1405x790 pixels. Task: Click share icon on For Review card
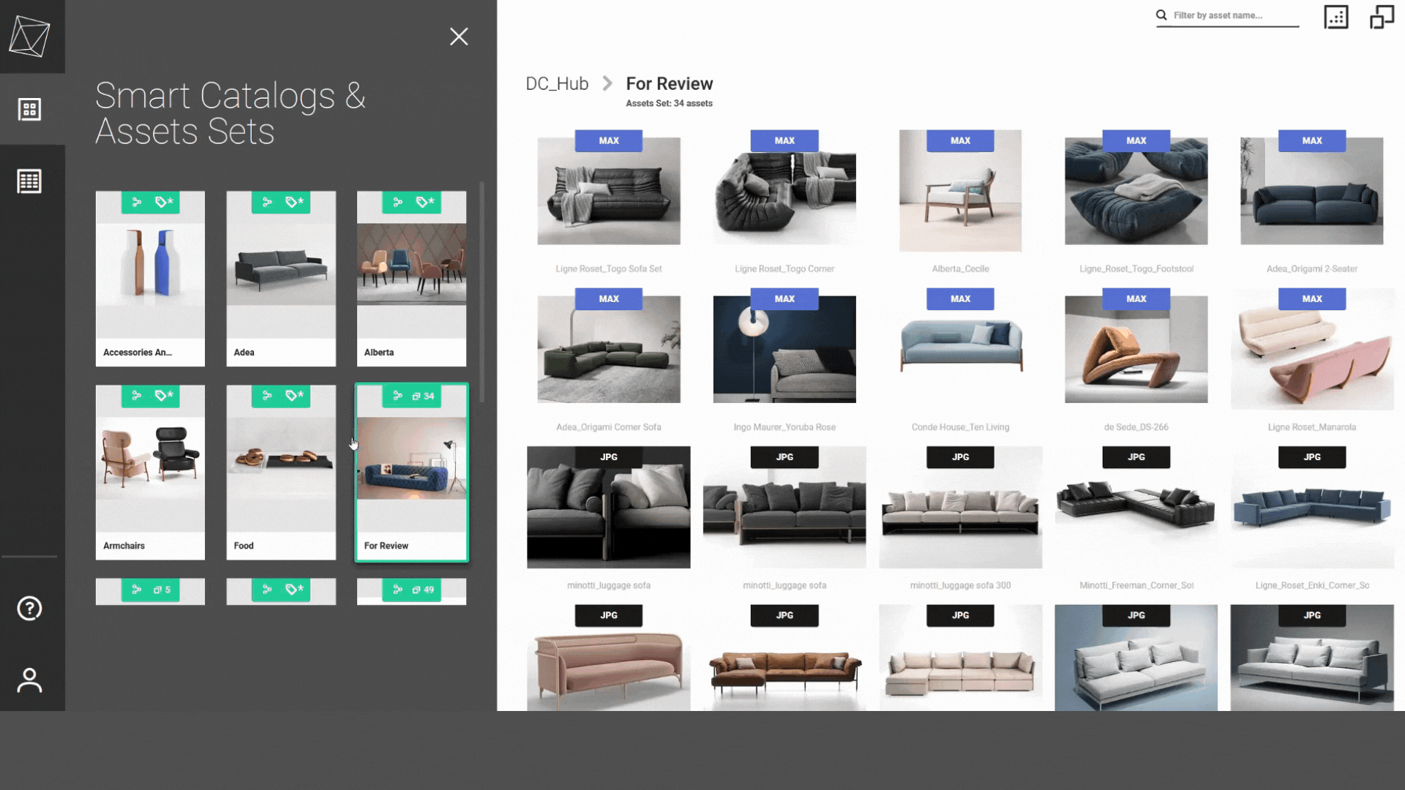pyautogui.click(x=397, y=396)
